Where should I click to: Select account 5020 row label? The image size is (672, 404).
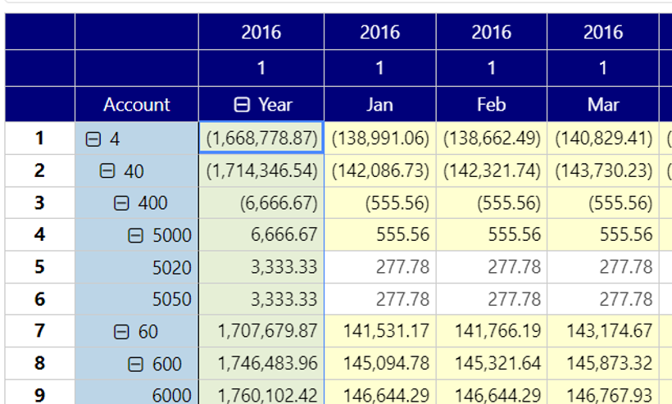171,268
